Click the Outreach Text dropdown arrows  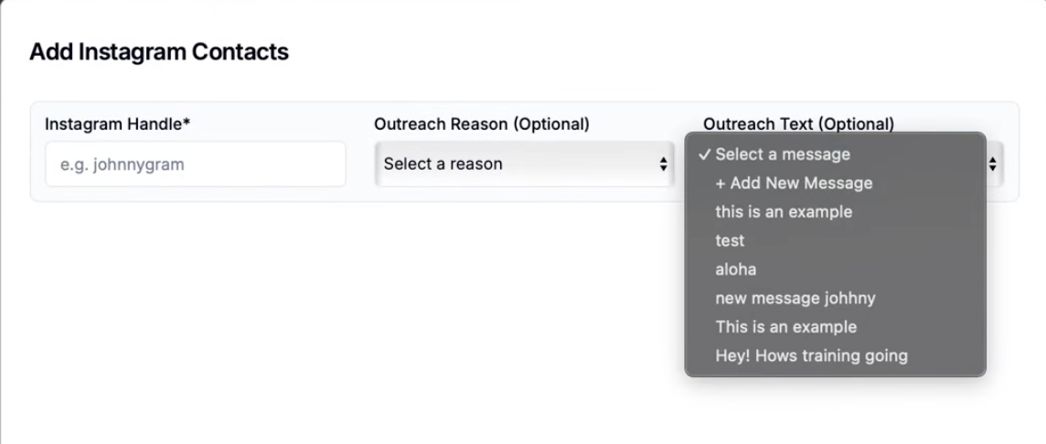993,165
